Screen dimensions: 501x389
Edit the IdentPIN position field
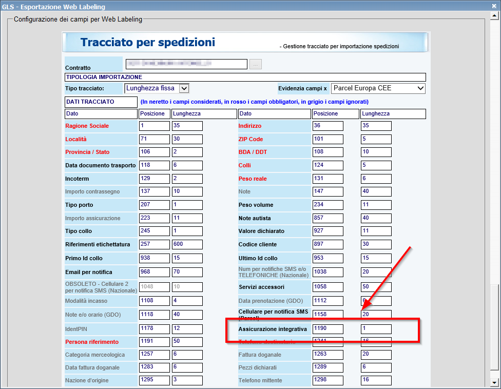coord(155,329)
